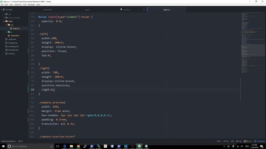This screenshot has width=266, height=149.
Task: Click the minimap preview of the file
Action: pos(253,43)
